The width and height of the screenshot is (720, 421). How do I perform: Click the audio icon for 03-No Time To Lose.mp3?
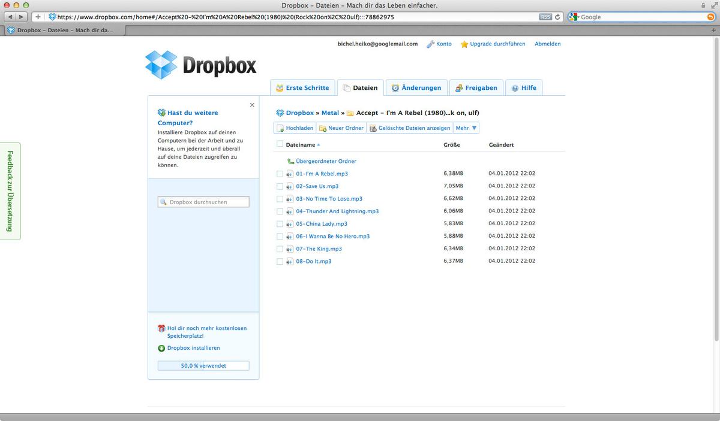click(290, 199)
